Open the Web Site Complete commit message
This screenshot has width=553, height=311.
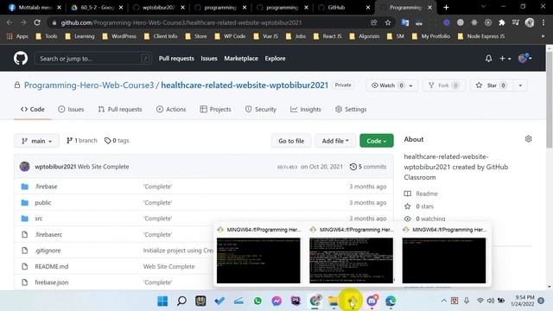click(104, 167)
